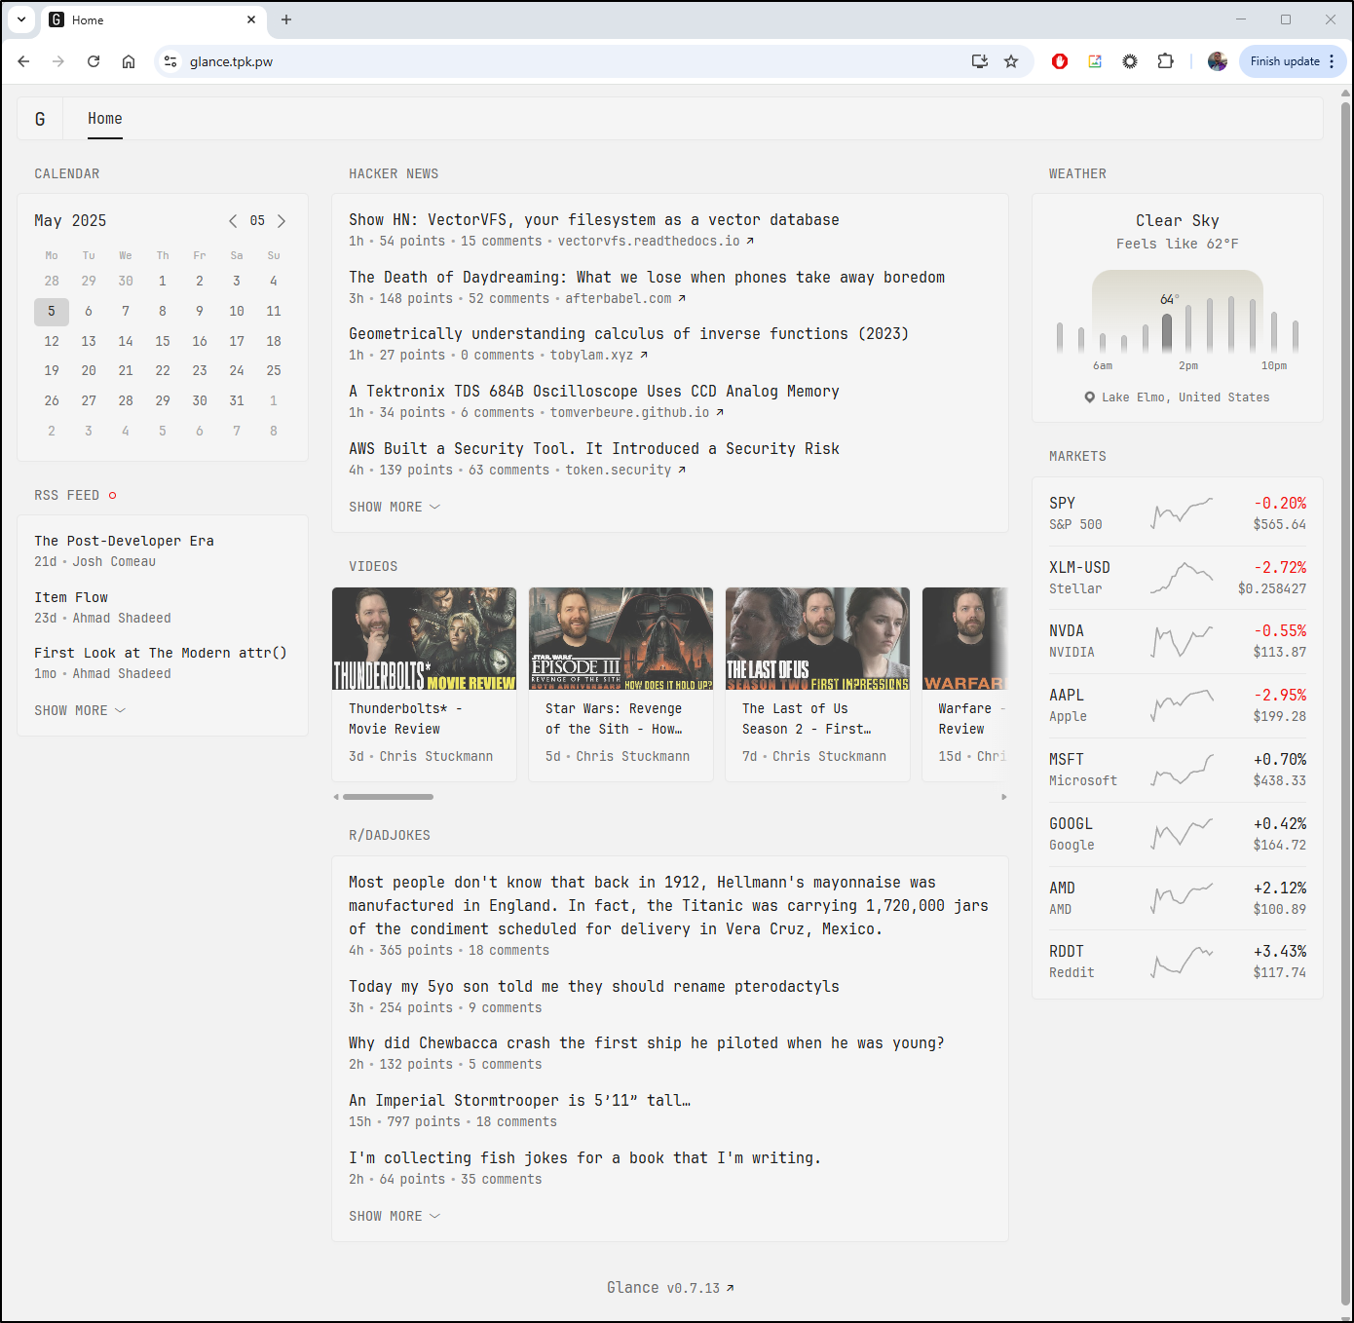Open SPY S&P 500 market entry
Image resolution: width=1354 pixels, height=1323 pixels.
click(x=1178, y=513)
